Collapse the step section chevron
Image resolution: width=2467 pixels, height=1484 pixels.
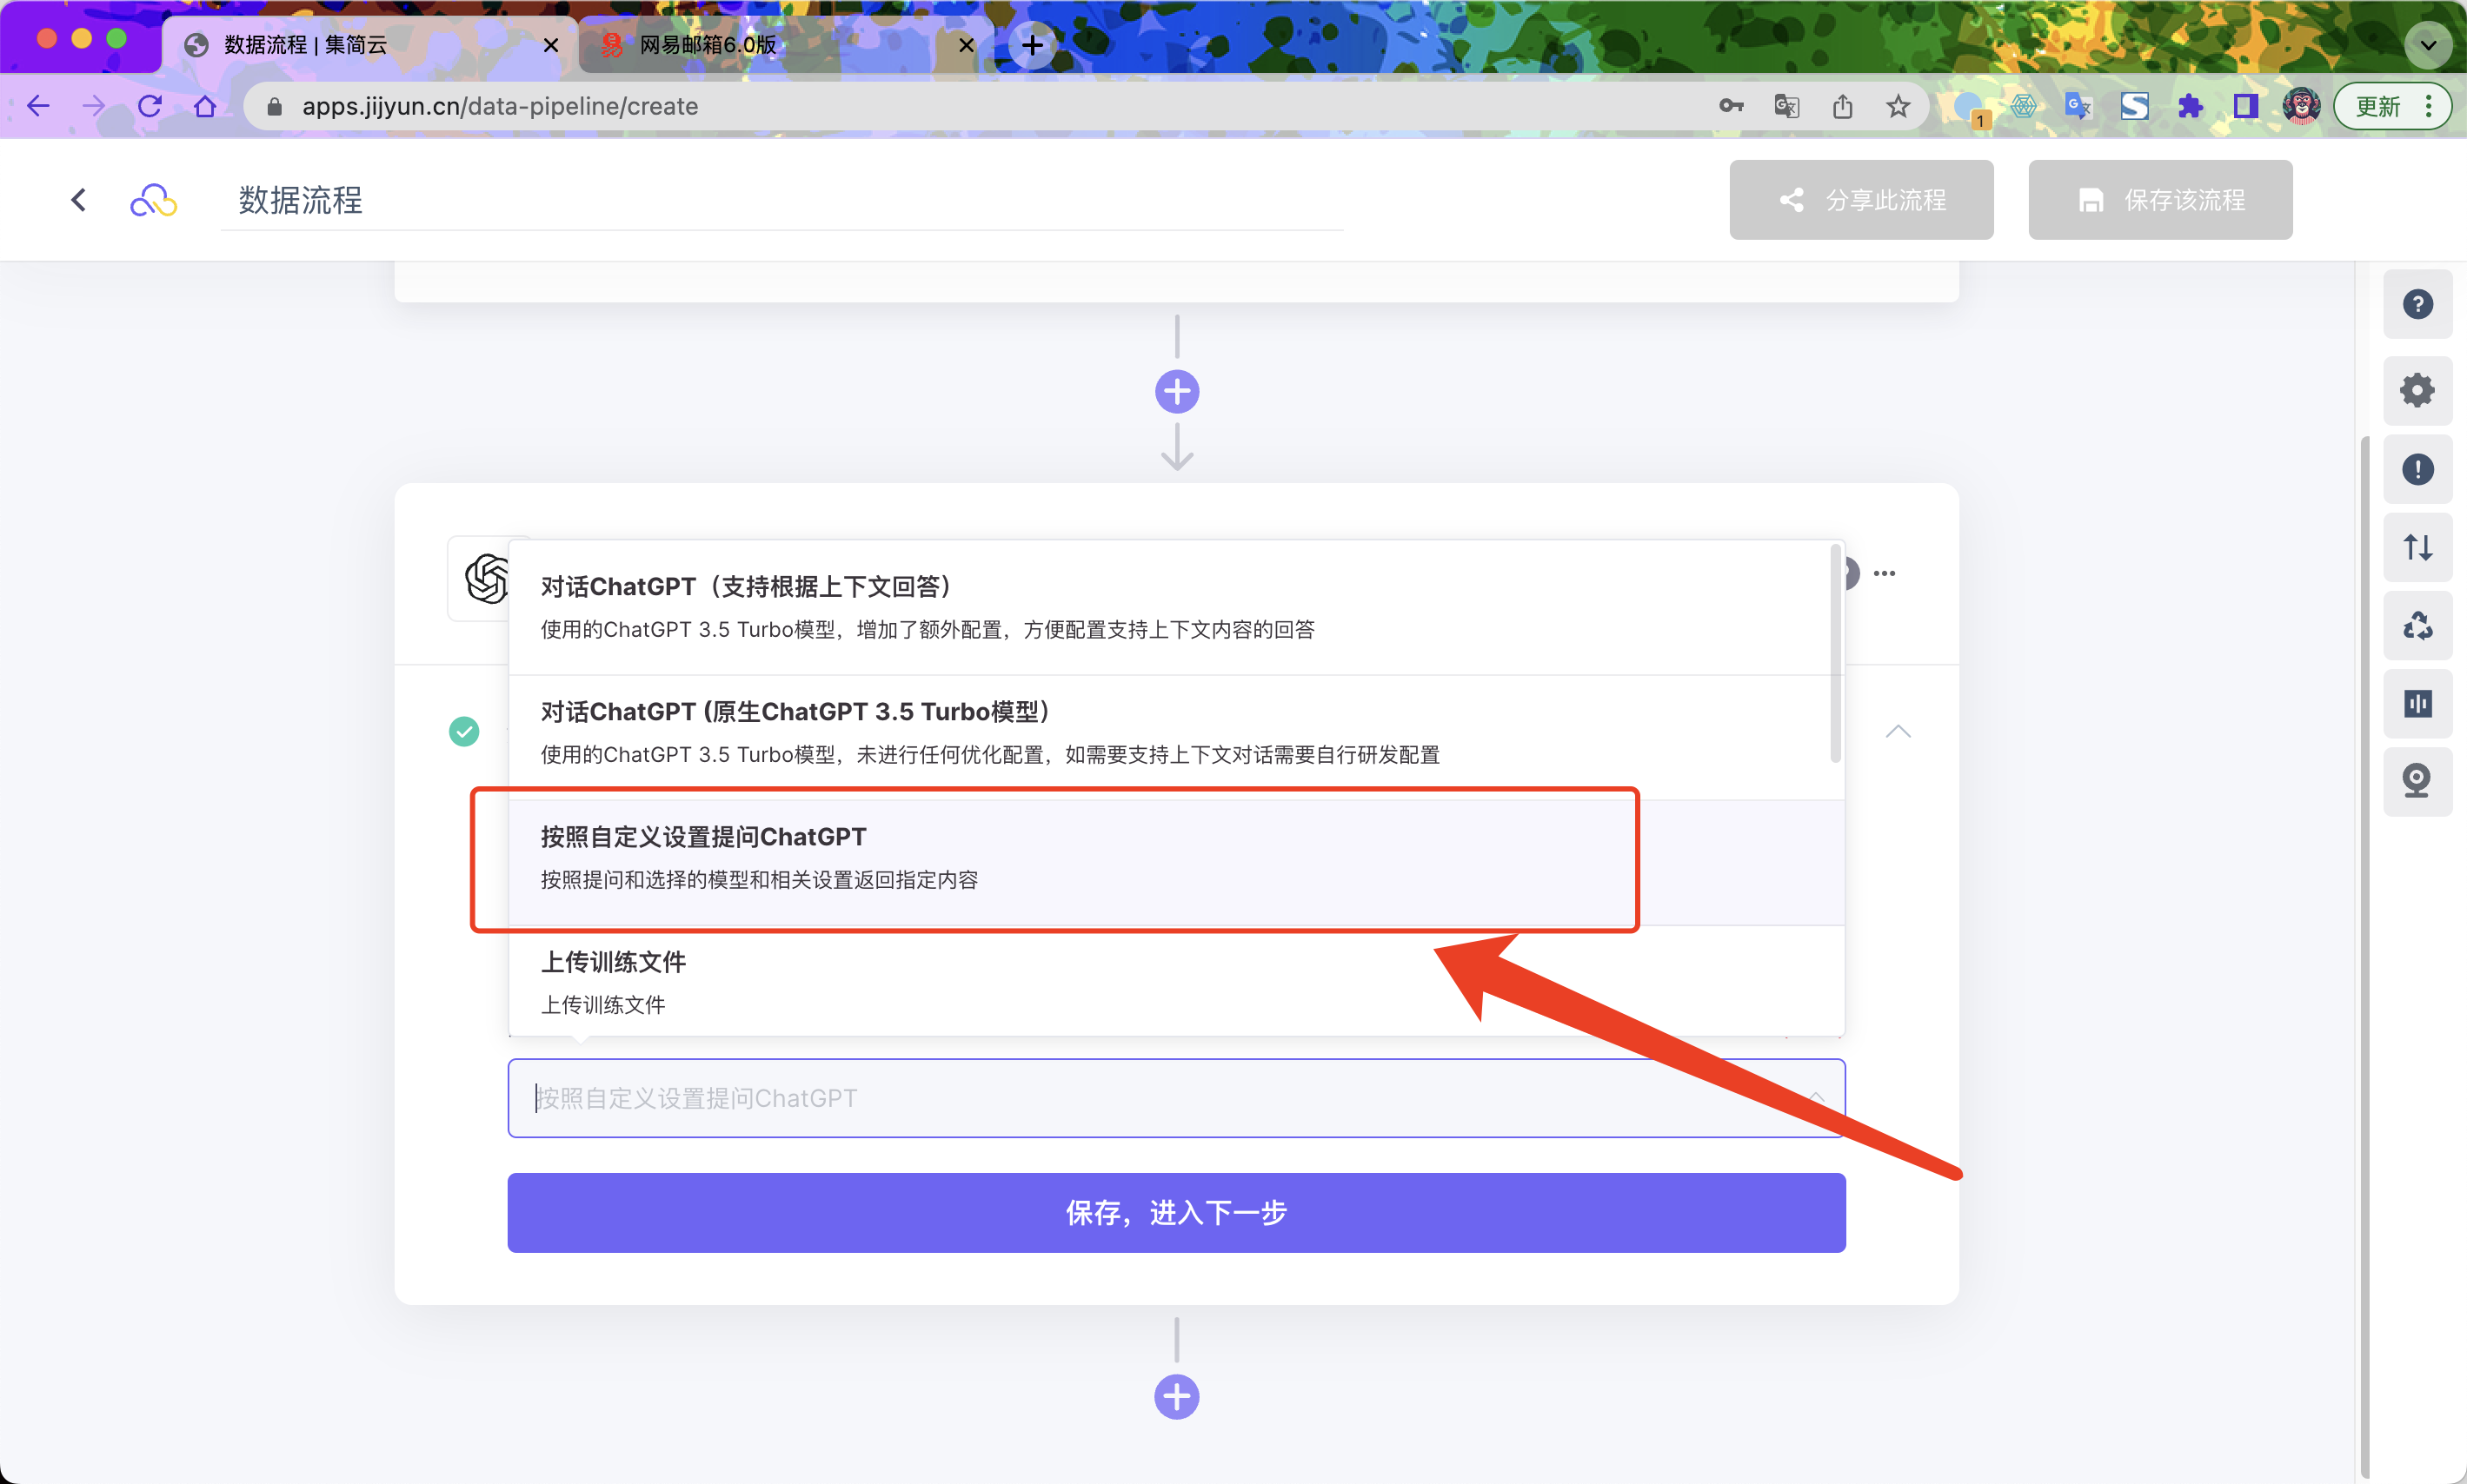click(x=1897, y=731)
